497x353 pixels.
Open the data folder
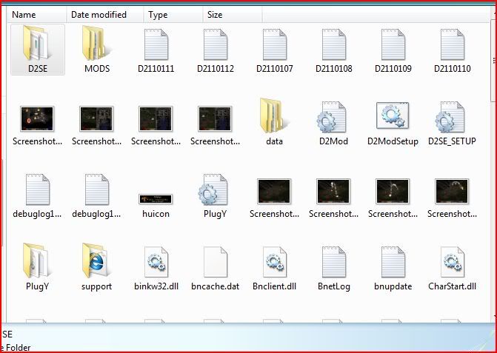tap(274, 117)
